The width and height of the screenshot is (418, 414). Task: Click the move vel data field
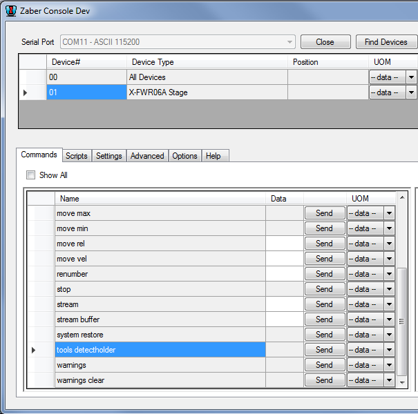point(285,259)
